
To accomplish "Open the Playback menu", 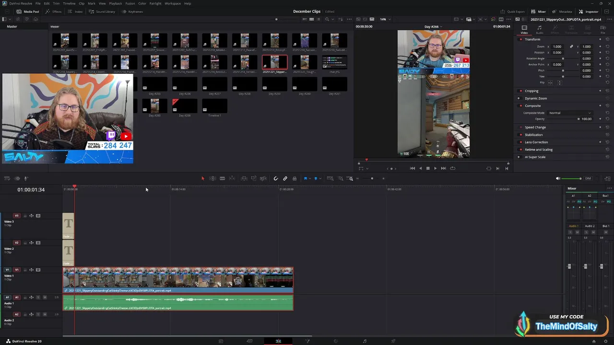I will pos(116,3).
